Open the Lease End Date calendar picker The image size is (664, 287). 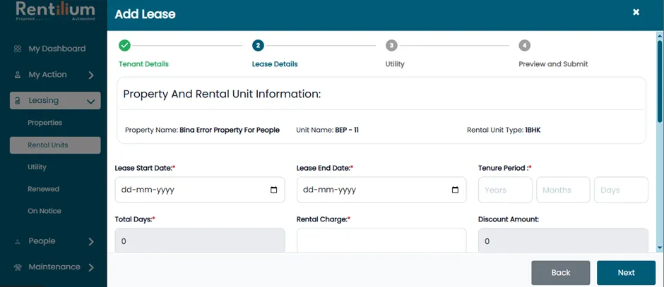click(x=455, y=190)
